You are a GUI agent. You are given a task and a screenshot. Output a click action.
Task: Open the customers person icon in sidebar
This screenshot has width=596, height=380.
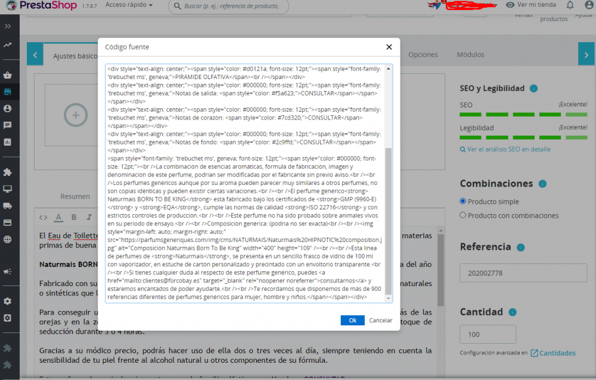(8, 108)
